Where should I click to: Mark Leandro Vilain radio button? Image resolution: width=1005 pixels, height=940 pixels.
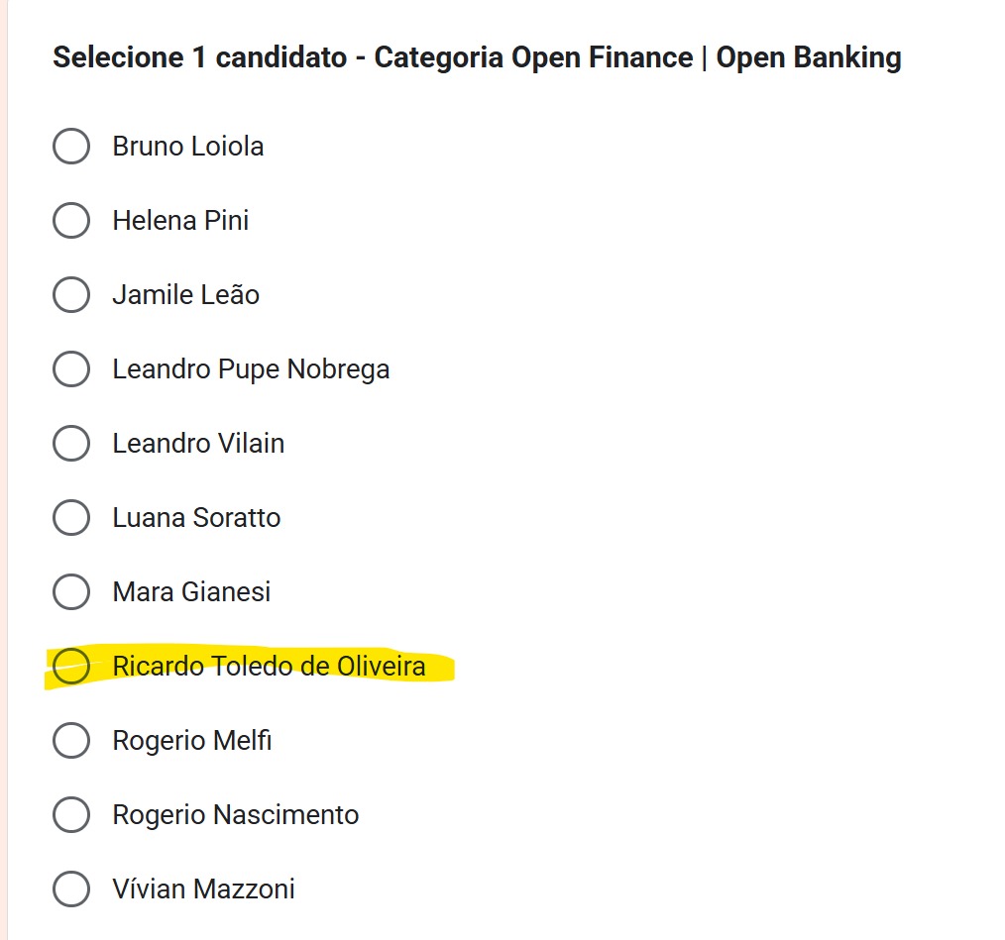(71, 443)
